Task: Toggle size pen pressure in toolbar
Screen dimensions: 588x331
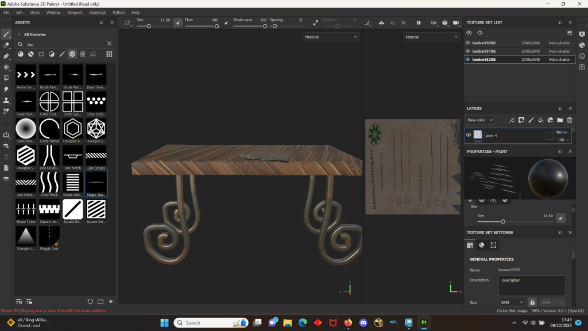Action: tap(178, 23)
